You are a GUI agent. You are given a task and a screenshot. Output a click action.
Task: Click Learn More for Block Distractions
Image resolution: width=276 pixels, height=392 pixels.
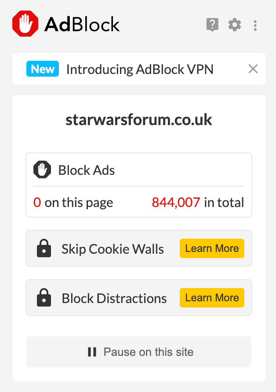click(x=212, y=297)
